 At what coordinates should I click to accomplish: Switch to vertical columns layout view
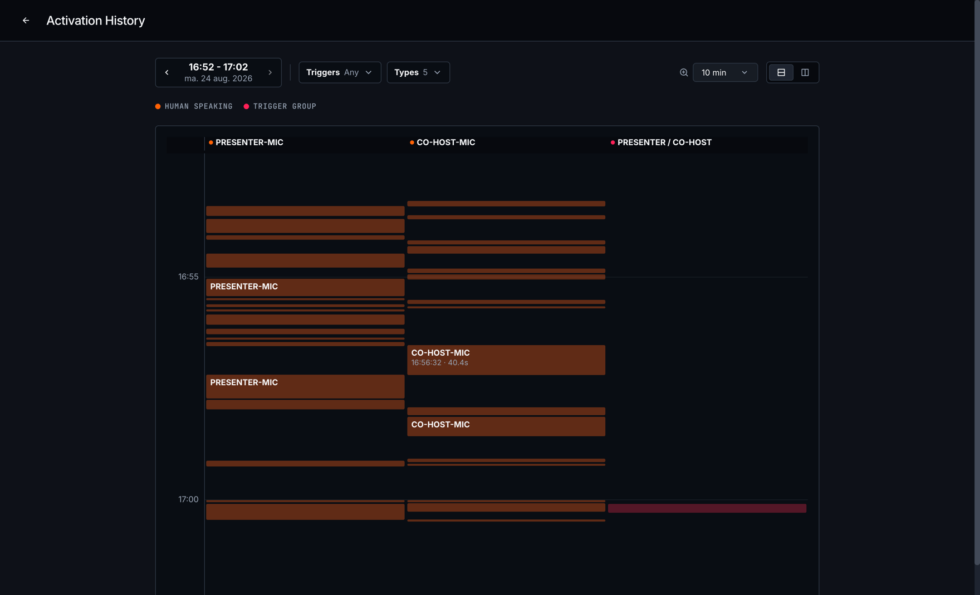coord(805,72)
